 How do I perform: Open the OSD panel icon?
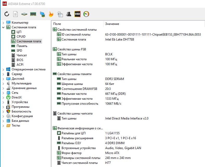tap(77, 14)
